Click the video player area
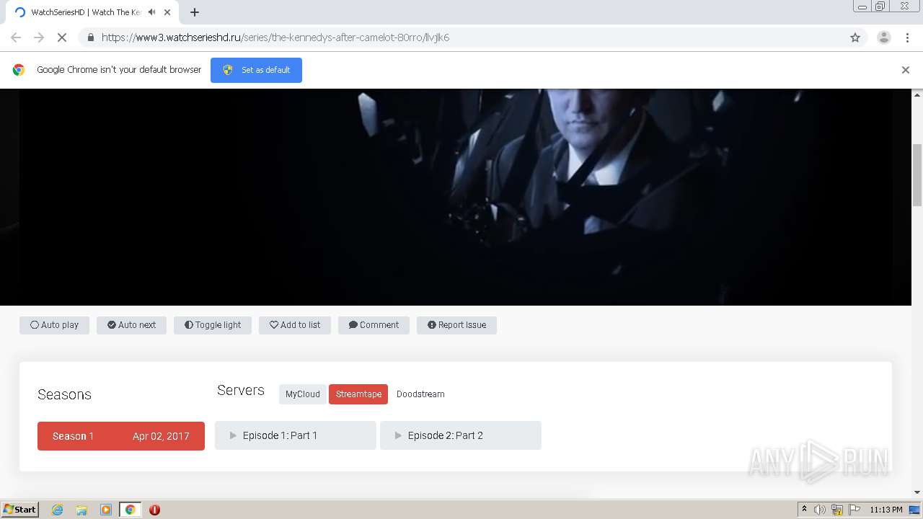Image resolution: width=923 pixels, height=519 pixels. coord(456,197)
